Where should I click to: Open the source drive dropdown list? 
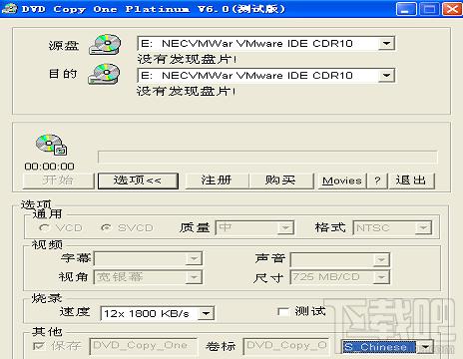click(386, 43)
